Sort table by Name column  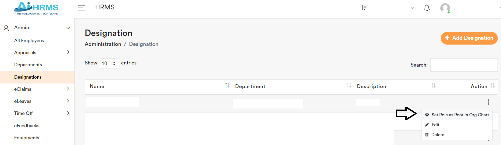pos(227,86)
